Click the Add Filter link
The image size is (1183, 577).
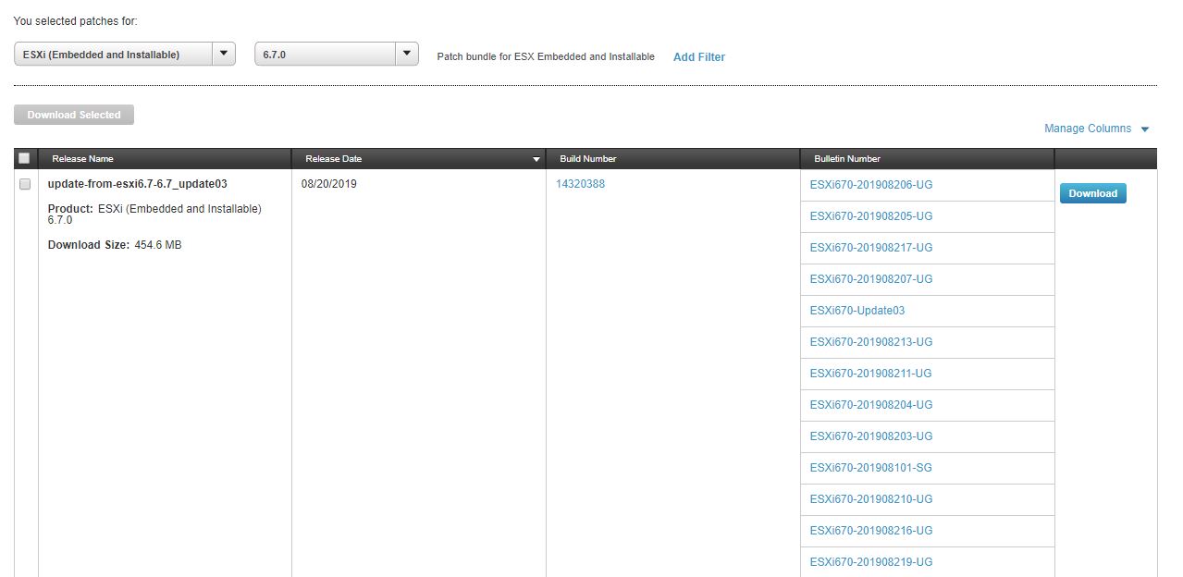pyautogui.click(x=699, y=57)
